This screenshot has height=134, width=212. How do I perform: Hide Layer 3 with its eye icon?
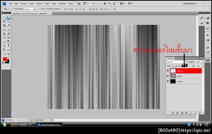(x=168, y=71)
